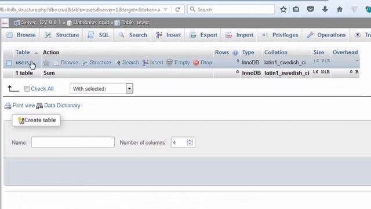
Task: Go to the Search tab
Action: click(x=133, y=35)
